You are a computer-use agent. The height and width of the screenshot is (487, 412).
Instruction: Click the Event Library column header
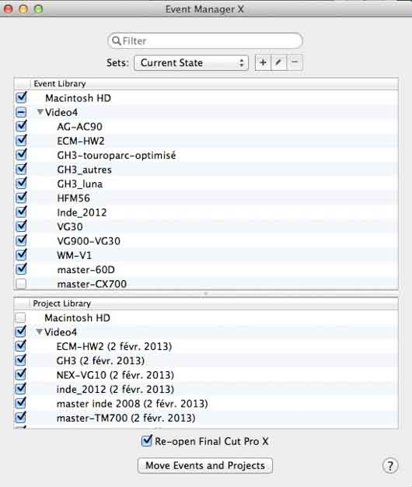[214, 84]
